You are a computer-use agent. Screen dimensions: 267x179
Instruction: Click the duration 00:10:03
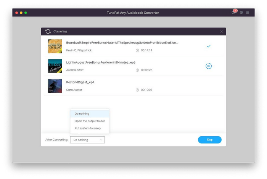[146, 90]
